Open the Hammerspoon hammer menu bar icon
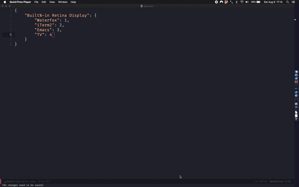This screenshot has height=187, width=299. coord(231,2)
